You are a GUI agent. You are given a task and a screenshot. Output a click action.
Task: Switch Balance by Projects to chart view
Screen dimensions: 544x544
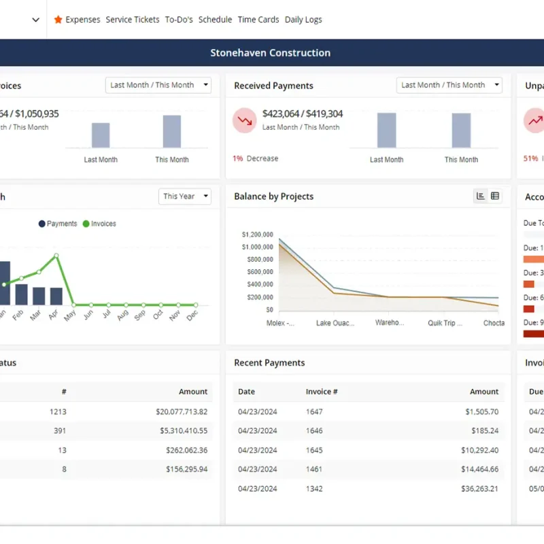click(481, 196)
